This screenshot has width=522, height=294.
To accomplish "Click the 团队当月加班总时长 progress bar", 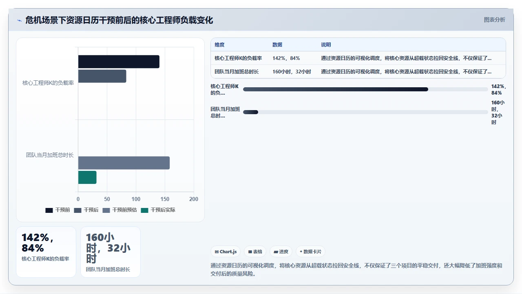I will (x=365, y=112).
